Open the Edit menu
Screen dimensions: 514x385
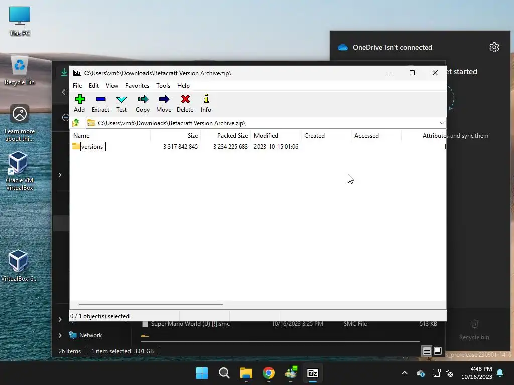pos(94,85)
